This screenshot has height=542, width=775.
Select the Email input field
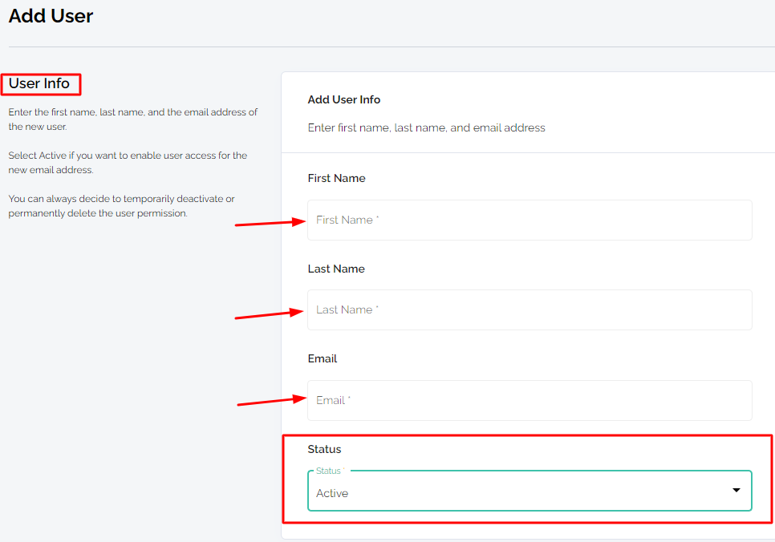click(530, 400)
